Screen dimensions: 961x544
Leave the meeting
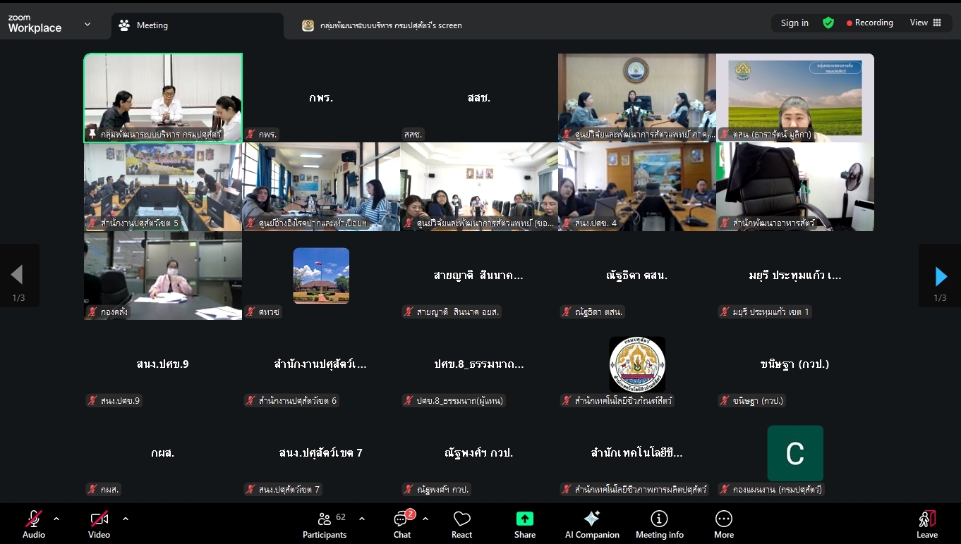click(x=926, y=524)
